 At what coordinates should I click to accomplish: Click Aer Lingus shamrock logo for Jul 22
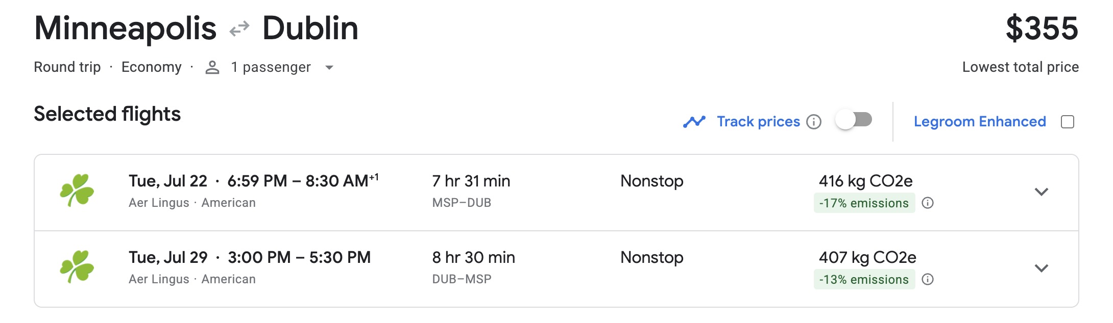tap(77, 191)
